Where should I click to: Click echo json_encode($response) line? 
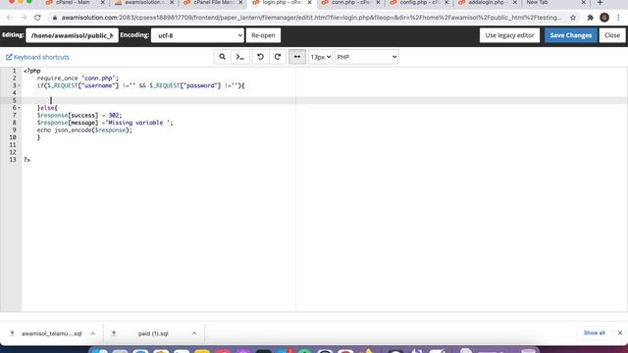click(x=84, y=130)
